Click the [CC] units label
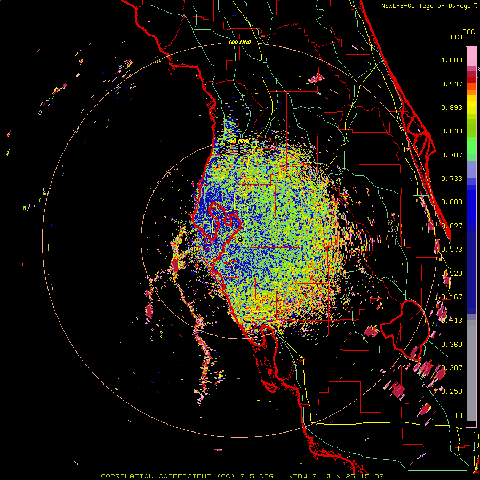The image size is (480, 480). pyautogui.click(x=455, y=37)
